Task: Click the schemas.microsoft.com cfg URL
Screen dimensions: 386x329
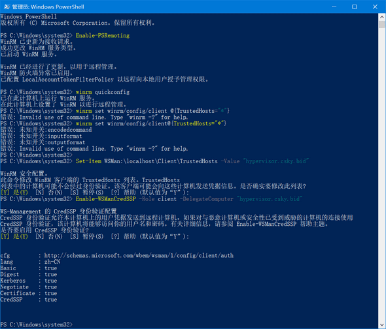Action: pyautogui.click(x=139, y=256)
